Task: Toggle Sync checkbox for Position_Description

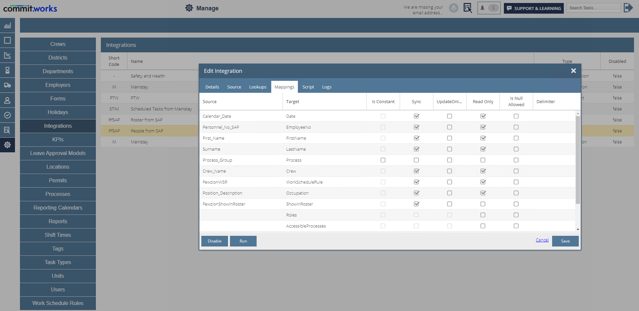Action: [416, 193]
